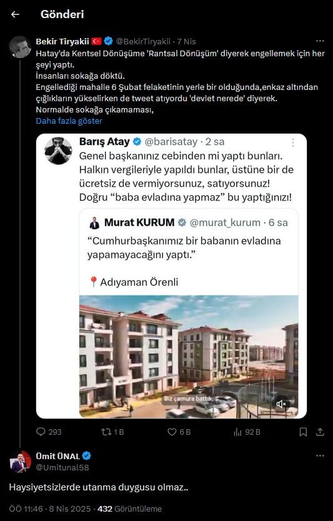
Task: Open the @barisatay profile handle
Action: (x=171, y=142)
